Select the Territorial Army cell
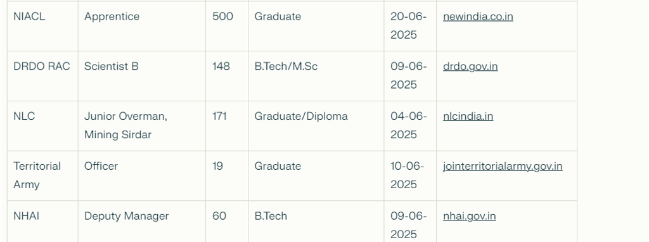Viewport: 649px width, 242px height. [42, 176]
